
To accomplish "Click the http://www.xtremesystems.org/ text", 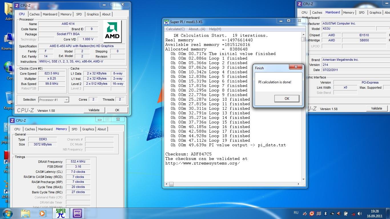I will tap(202, 163).
